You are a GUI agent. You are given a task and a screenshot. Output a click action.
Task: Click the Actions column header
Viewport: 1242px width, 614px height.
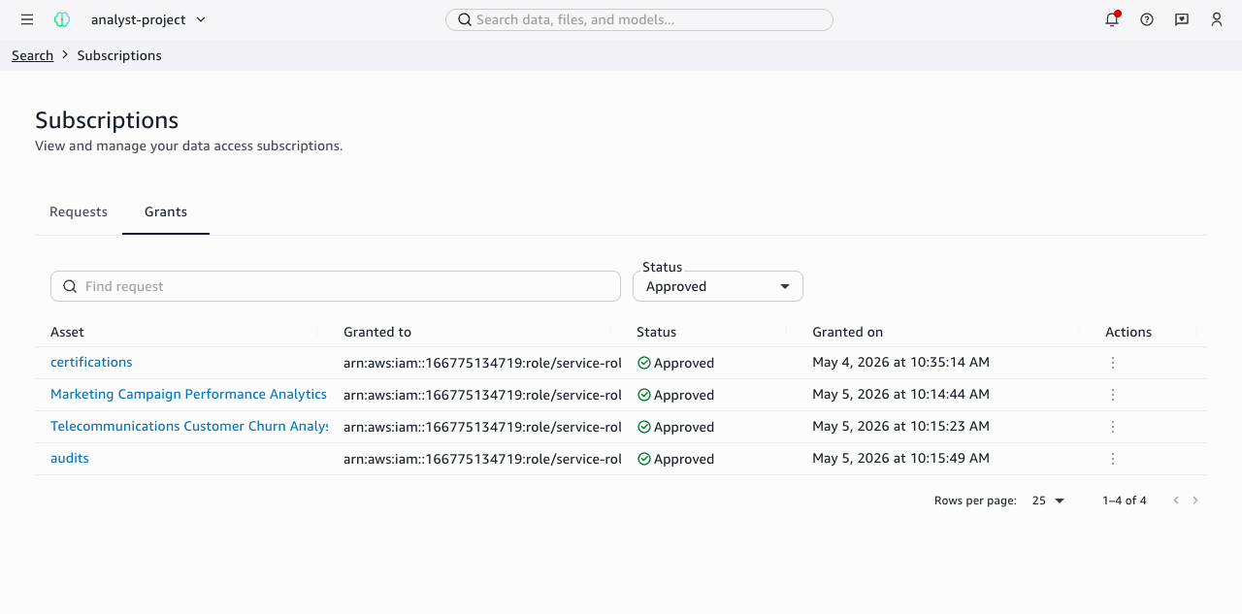pos(1128,332)
